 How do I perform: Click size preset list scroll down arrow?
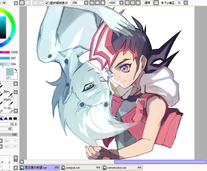coord(16,168)
